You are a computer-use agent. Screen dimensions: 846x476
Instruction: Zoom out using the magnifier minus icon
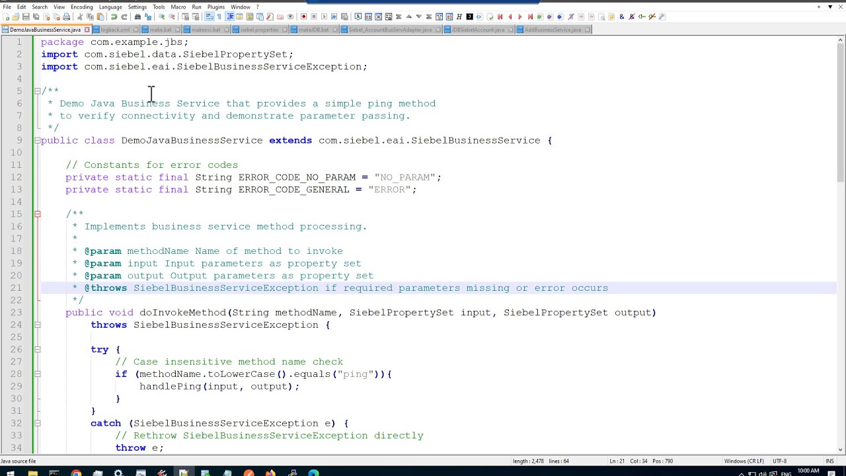click(x=172, y=17)
